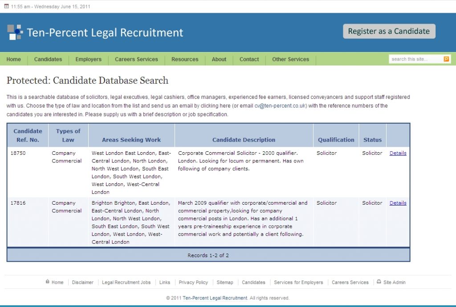Open the Privacy Policy footer link
The width and height of the screenshot is (456, 307).
point(193,283)
